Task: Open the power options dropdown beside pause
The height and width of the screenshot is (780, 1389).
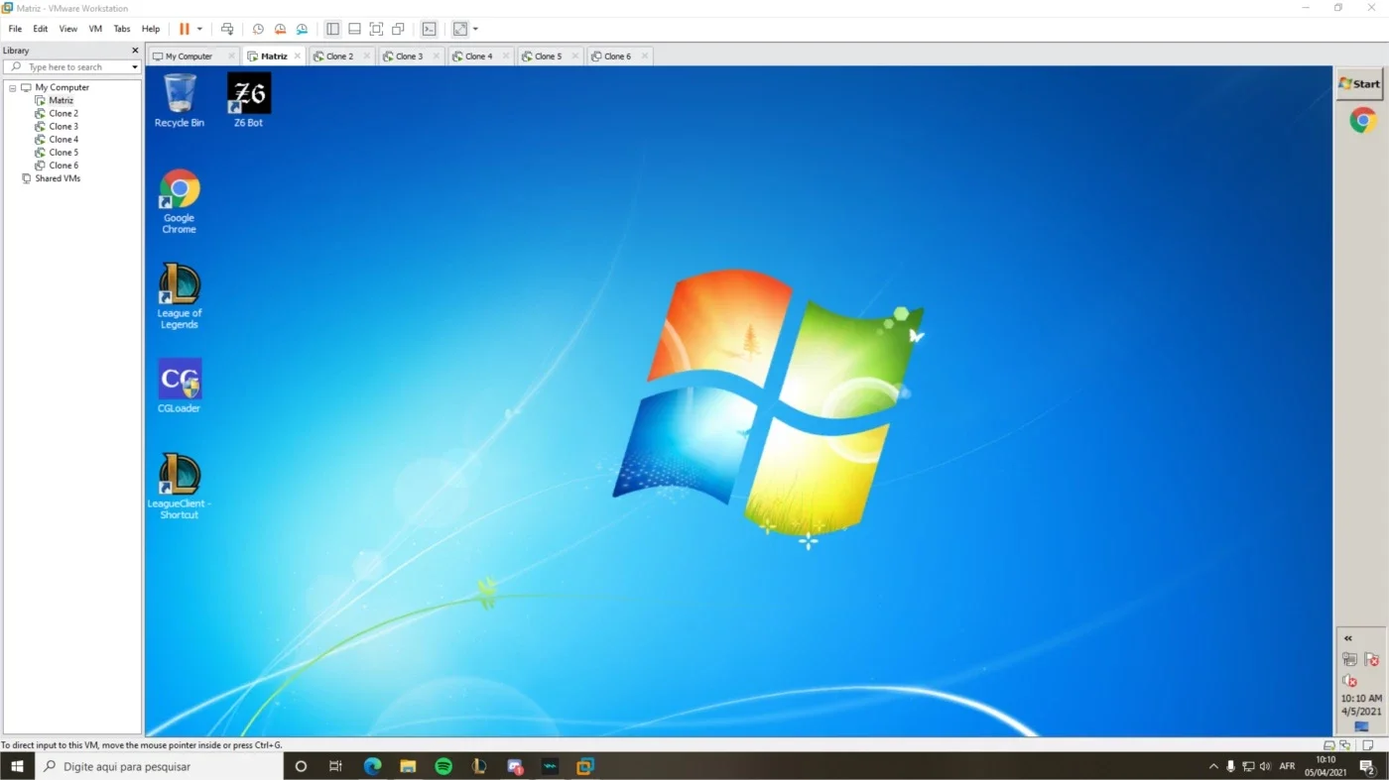Action: pos(199,29)
